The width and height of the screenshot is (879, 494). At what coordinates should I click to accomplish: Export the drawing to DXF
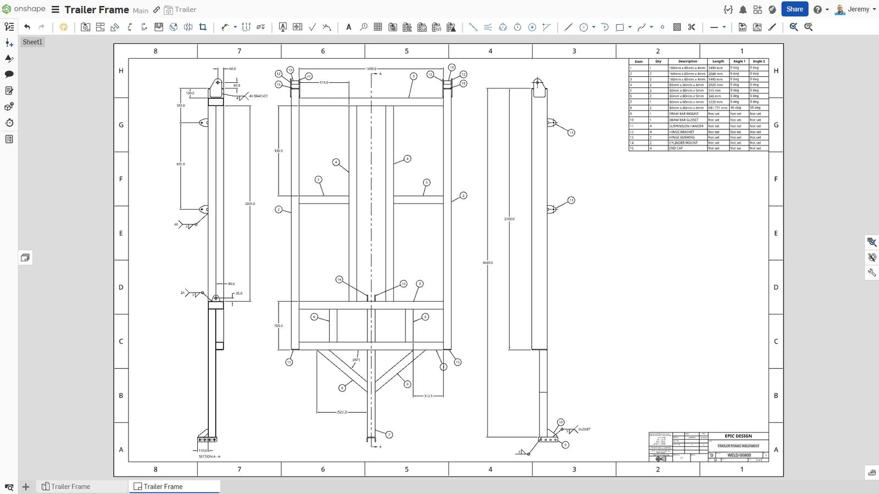[742, 26]
